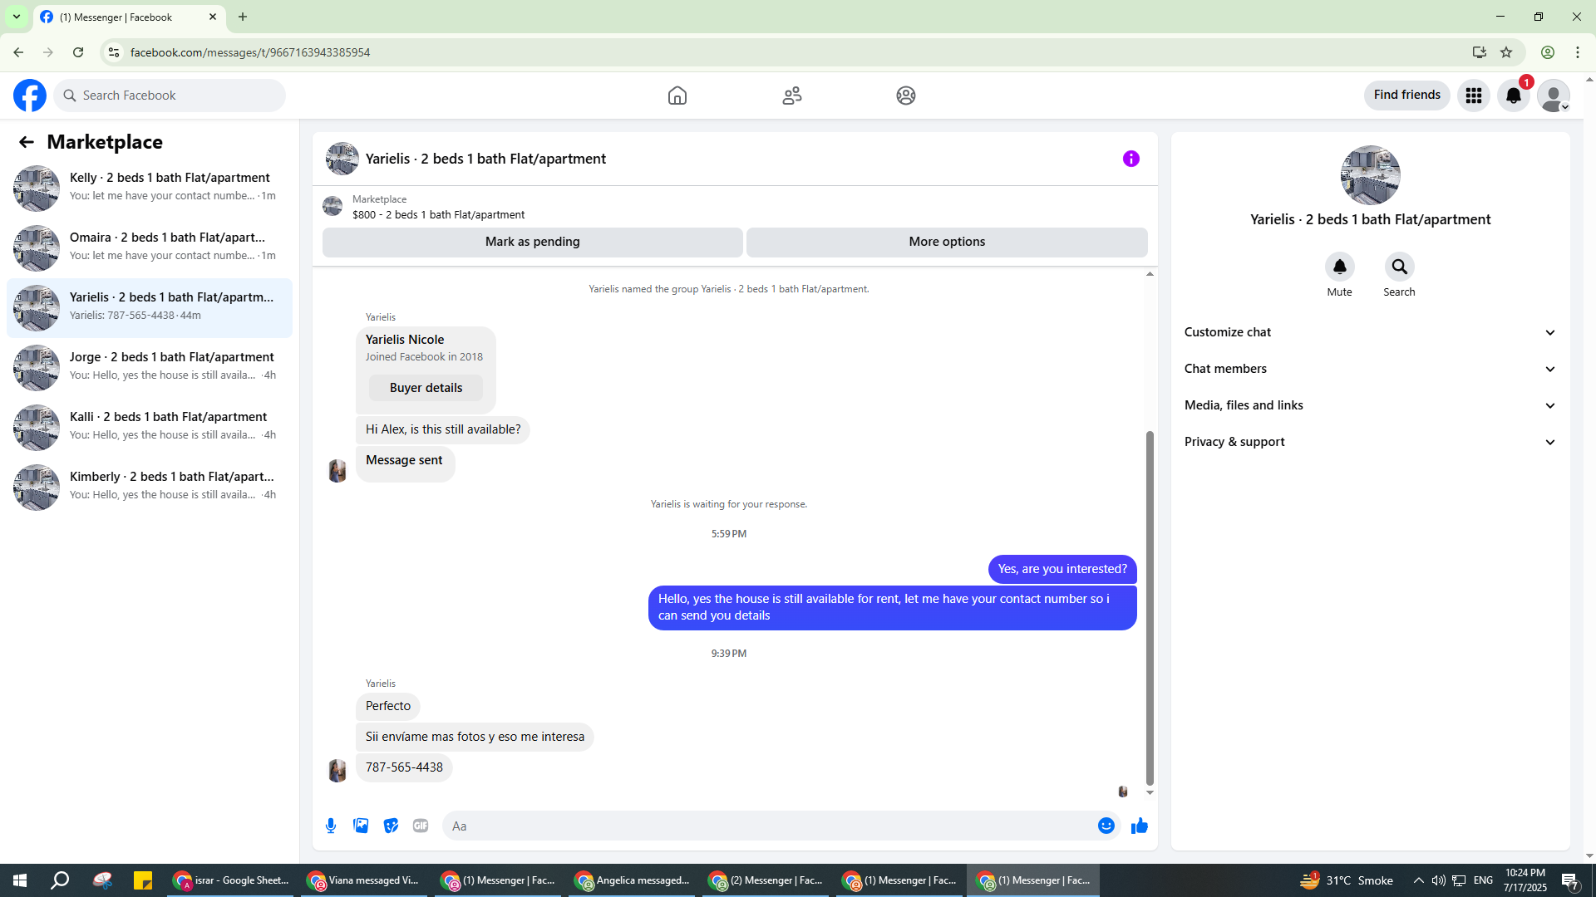This screenshot has width=1596, height=897.
Task: Open the volume control in system tray
Action: 1438,880
